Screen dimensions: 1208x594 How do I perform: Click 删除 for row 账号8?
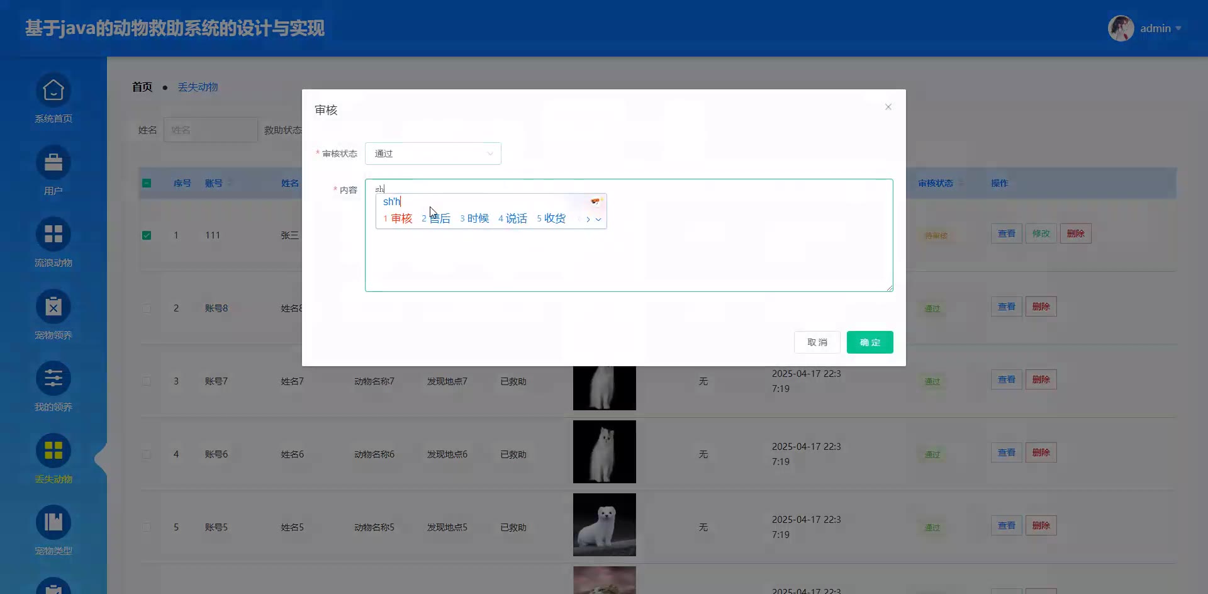click(1041, 306)
